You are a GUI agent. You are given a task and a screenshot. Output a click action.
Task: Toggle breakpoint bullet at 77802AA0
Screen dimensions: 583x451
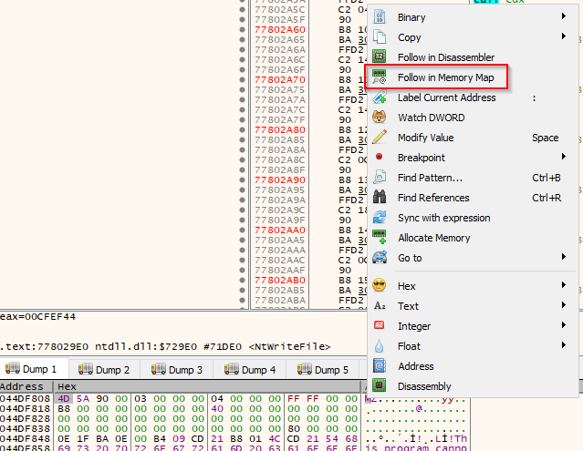[243, 231]
